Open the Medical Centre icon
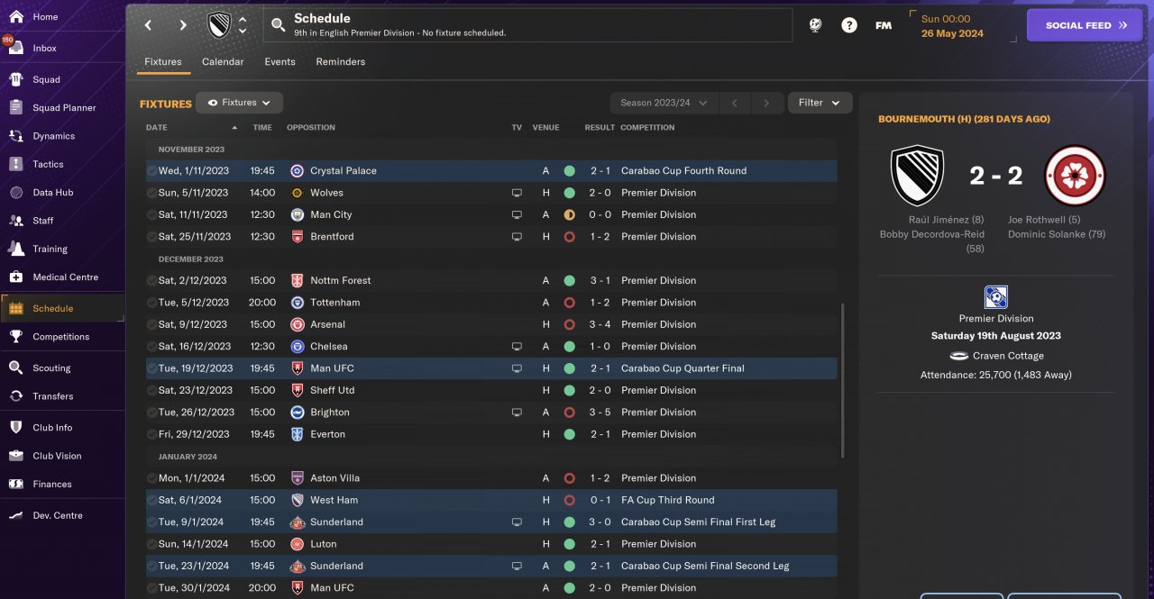 coord(16,277)
